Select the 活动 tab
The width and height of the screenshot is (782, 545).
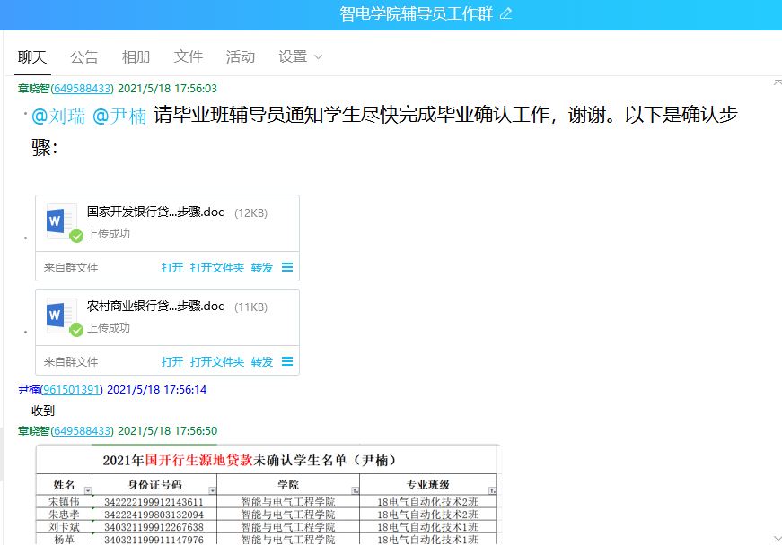tap(241, 56)
